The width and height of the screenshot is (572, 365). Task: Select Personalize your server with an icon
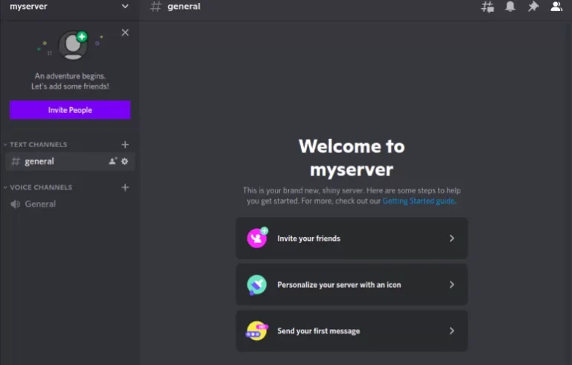tap(352, 285)
